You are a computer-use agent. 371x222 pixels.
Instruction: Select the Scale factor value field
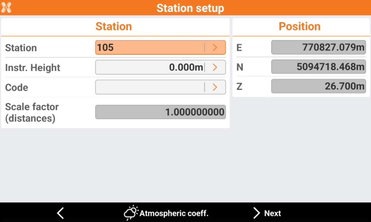(160, 112)
